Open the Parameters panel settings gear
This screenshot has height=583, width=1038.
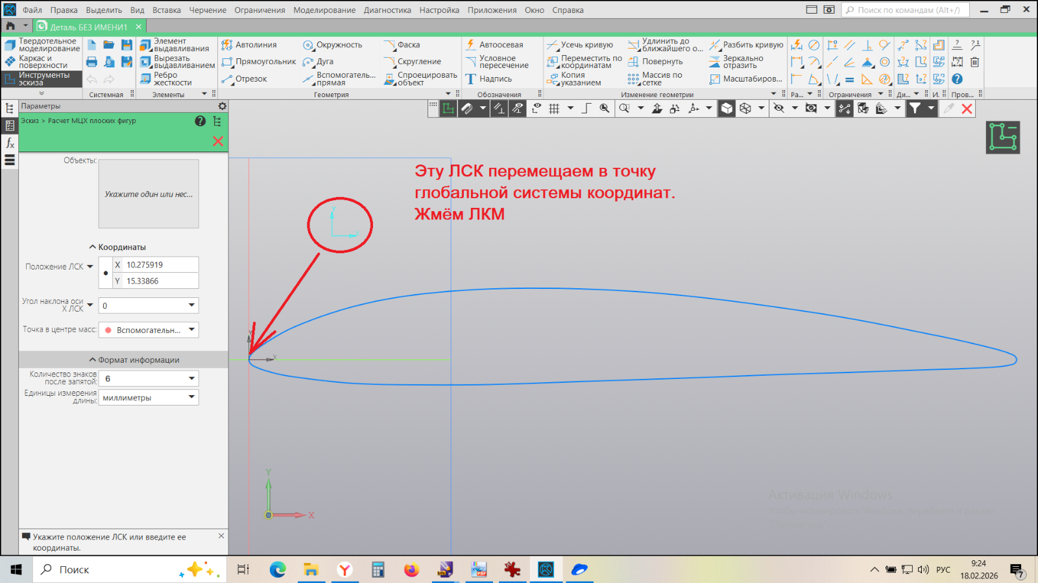click(223, 106)
